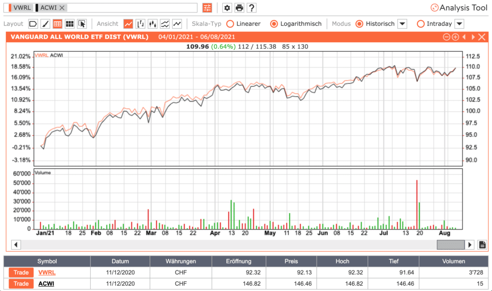The width and height of the screenshot is (492, 291).
Task: Select the drawing brush tool in Layout
Action: [46, 23]
